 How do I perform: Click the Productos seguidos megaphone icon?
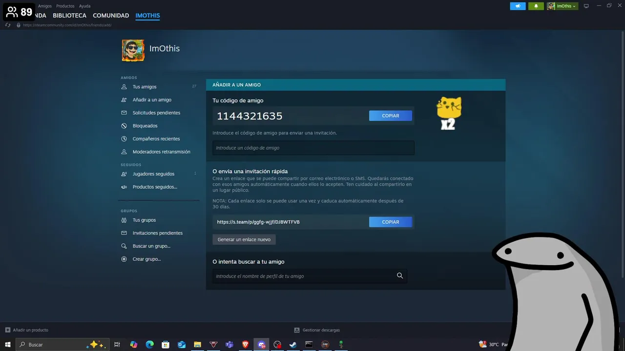(x=124, y=187)
